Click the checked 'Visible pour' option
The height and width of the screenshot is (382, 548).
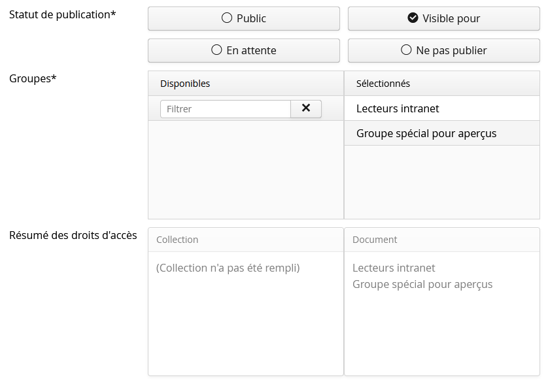click(443, 18)
